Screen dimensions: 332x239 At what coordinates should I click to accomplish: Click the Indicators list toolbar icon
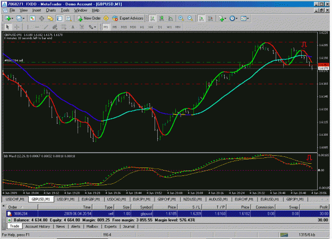tap(222, 19)
